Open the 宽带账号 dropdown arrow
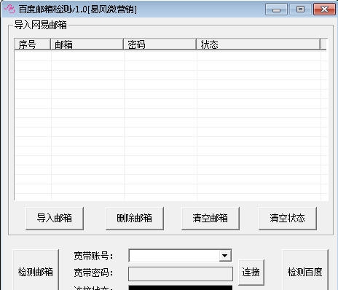The image size is (338, 290). [x=225, y=256]
